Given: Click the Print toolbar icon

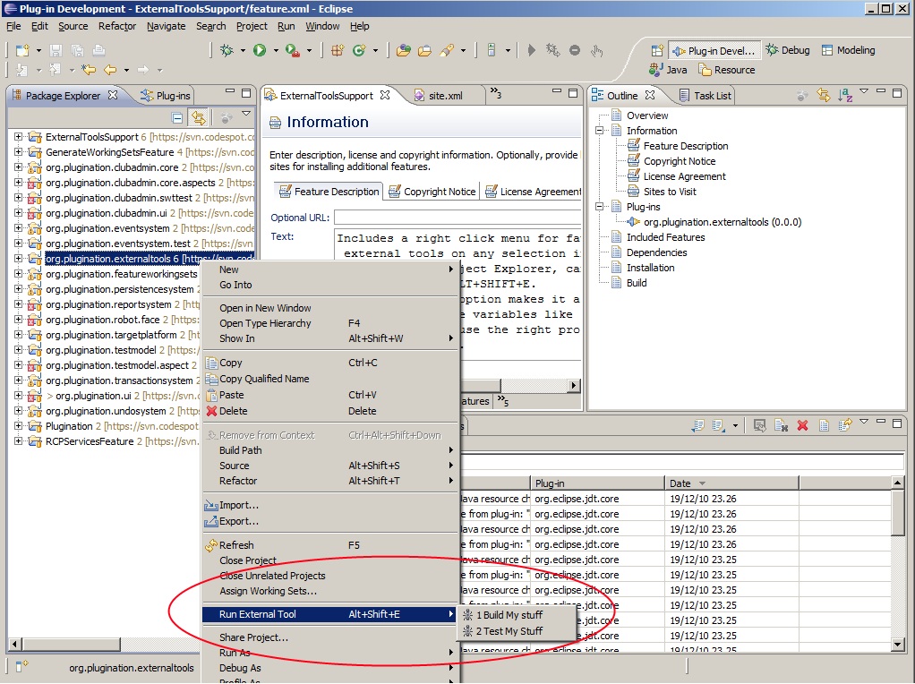Looking at the screenshot, I should point(99,51).
